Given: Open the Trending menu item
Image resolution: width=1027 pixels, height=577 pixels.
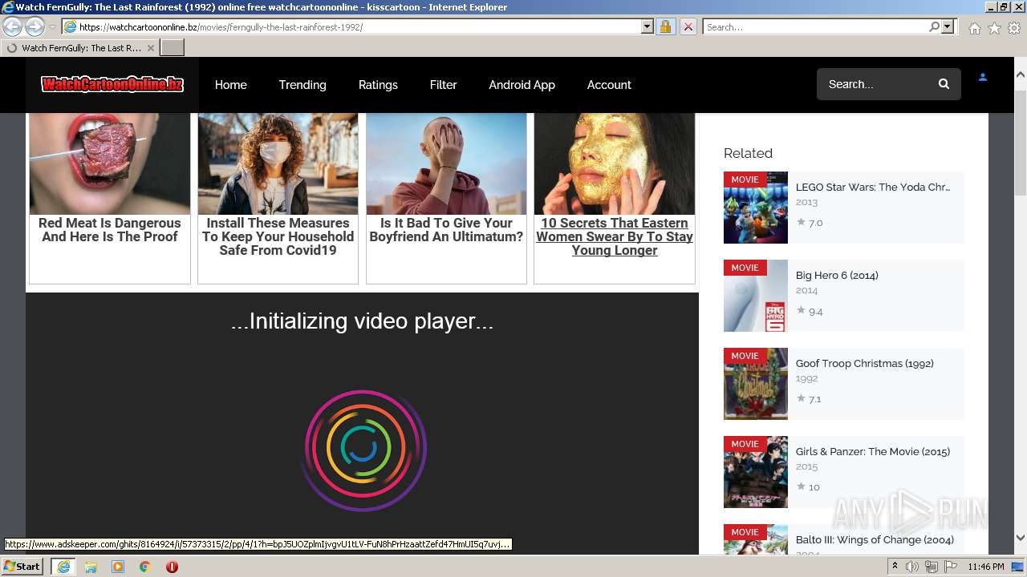Looking at the screenshot, I should click(x=302, y=84).
